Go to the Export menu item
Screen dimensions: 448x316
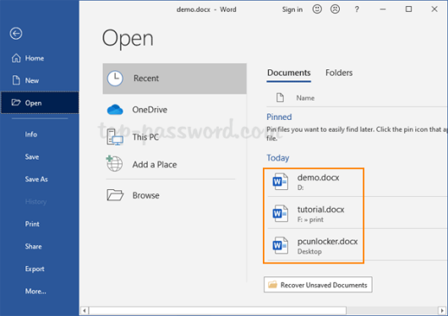[x=35, y=269]
